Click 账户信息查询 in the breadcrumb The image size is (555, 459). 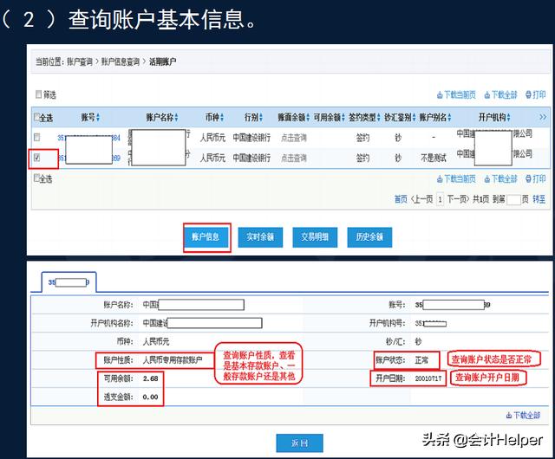click(x=121, y=61)
